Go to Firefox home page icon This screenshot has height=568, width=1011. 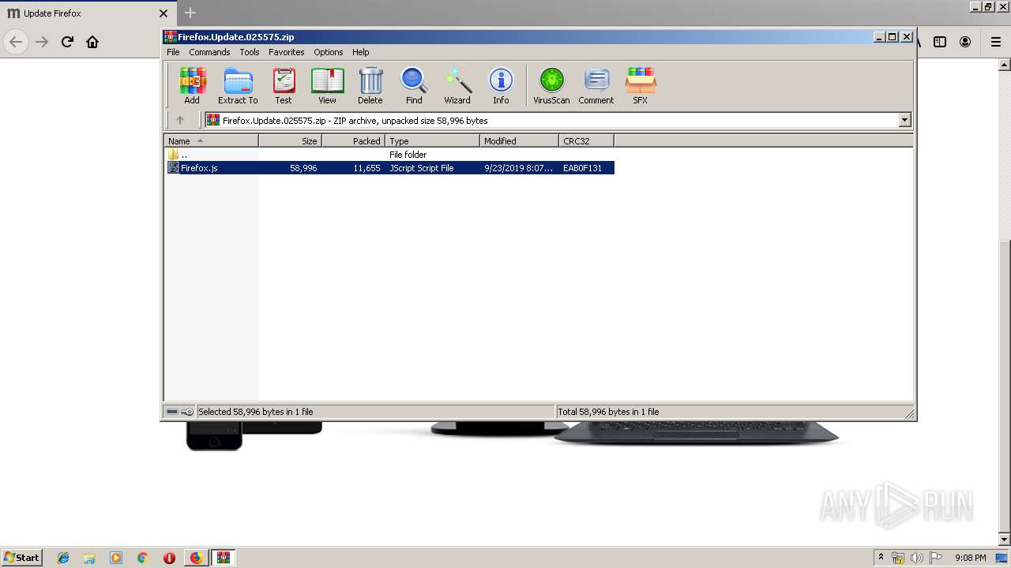pos(92,42)
